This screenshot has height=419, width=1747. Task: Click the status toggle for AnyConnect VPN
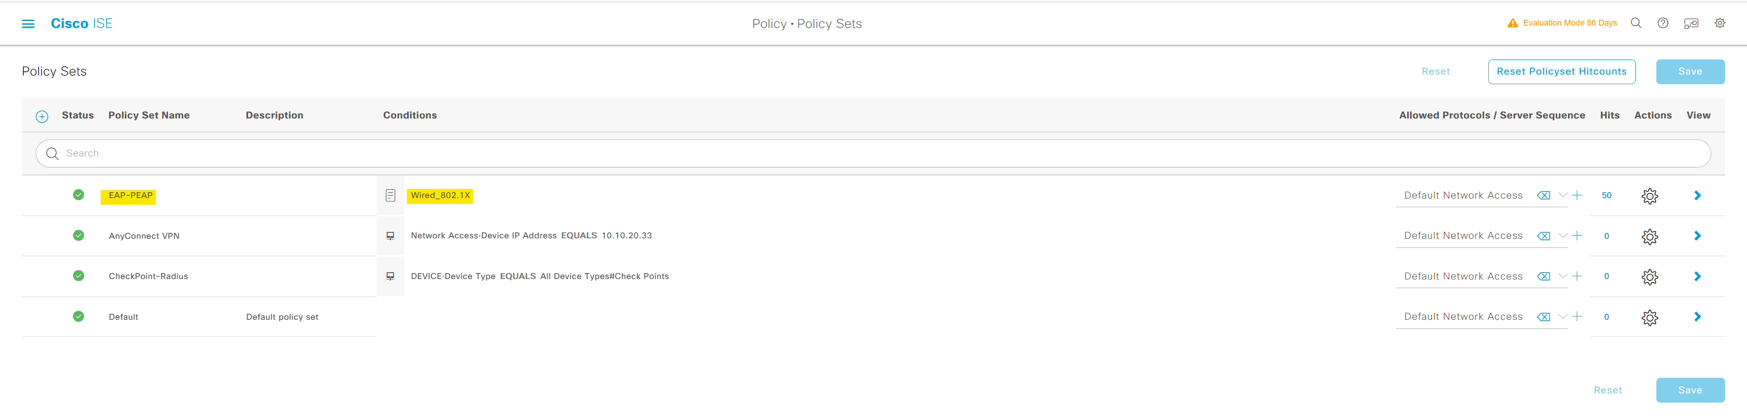pyautogui.click(x=78, y=235)
